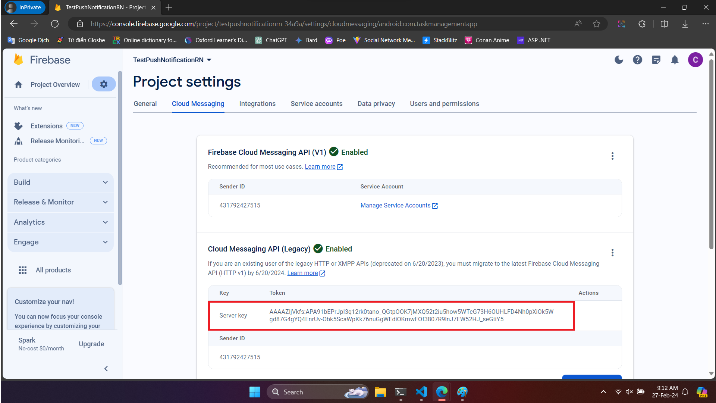The width and height of the screenshot is (716, 403).
Task: Open Visual Studio Code from taskbar
Action: point(421,392)
